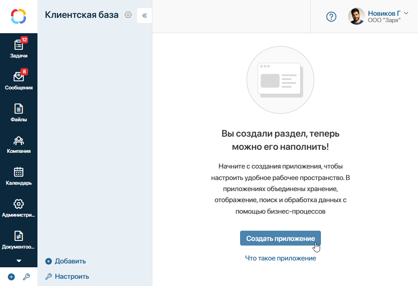Open the Задачи section in sidebar
The height and width of the screenshot is (286, 418).
19,49
